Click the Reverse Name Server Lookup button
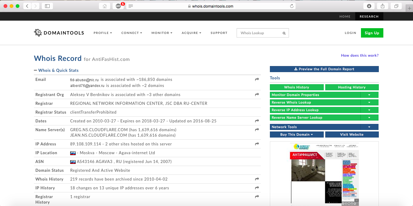Viewport: 413px width, 206px height. [315, 118]
